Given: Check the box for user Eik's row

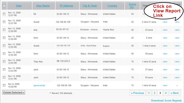Looking at the screenshot, I should point(4,14).
